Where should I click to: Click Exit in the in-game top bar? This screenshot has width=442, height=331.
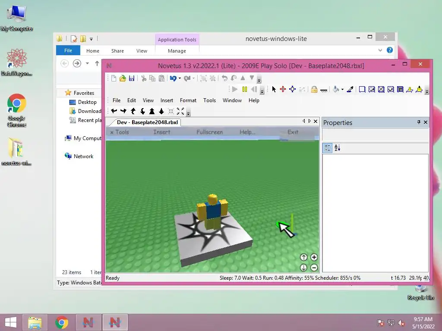coord(293,132)
